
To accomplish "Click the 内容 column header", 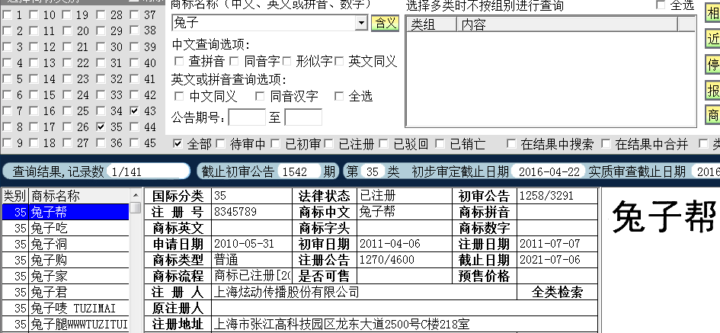I will pos(567,24).
